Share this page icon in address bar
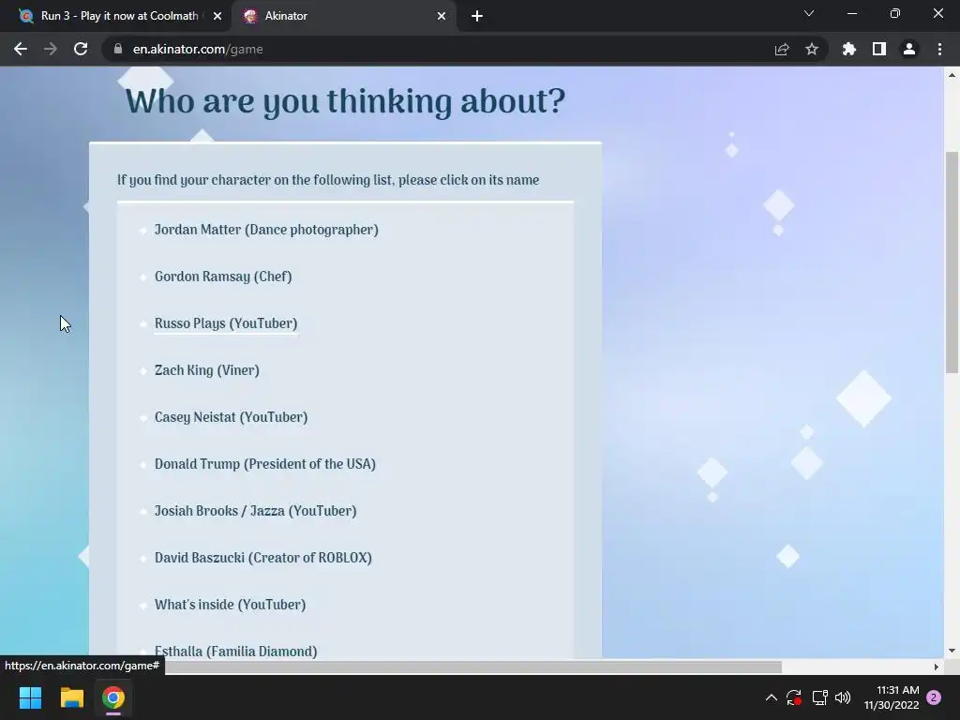Viewport: 960px width, 720px height. coord(782,49)
